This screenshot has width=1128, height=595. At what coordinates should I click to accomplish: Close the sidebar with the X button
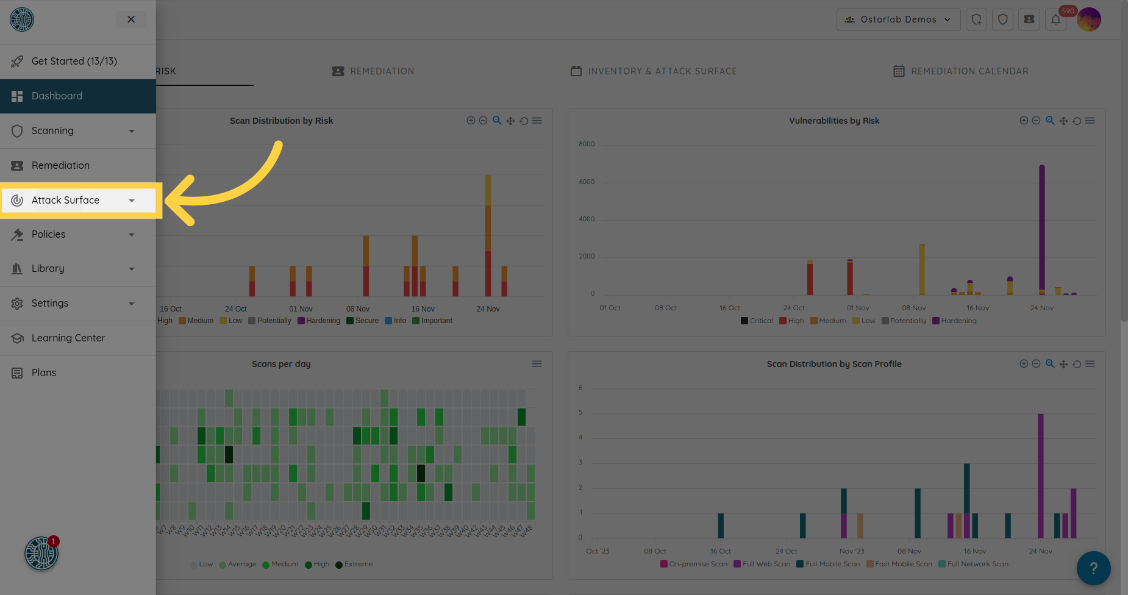pyautogui.click(x=131, y=20)
